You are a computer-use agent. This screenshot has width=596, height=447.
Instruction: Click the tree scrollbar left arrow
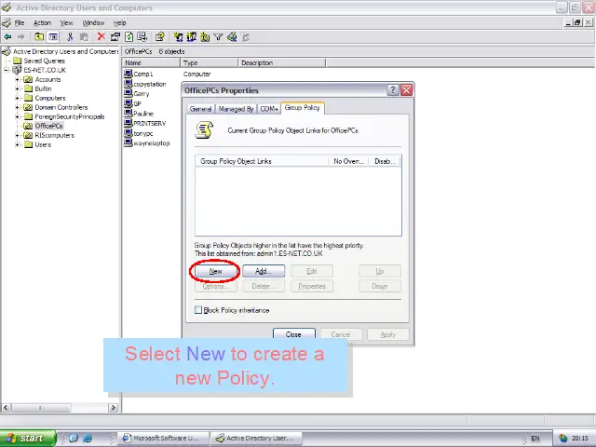pos(6,408)
